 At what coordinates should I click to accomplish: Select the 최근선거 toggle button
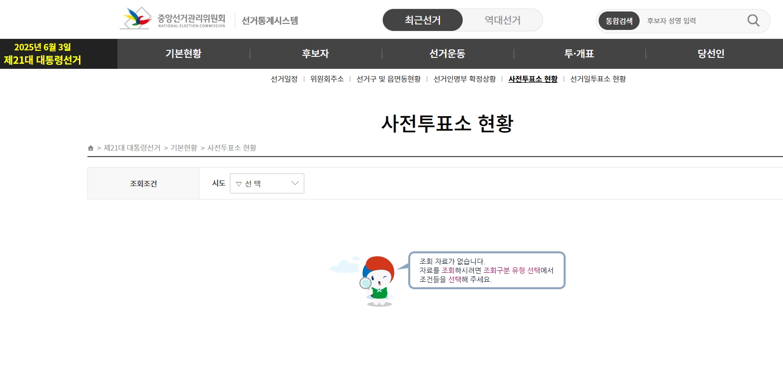pos(422,20)
